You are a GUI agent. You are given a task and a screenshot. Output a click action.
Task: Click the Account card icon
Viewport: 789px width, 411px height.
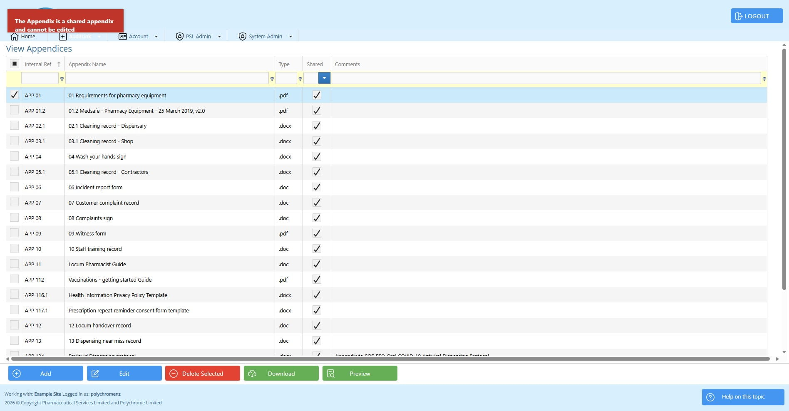coord(122,37)
